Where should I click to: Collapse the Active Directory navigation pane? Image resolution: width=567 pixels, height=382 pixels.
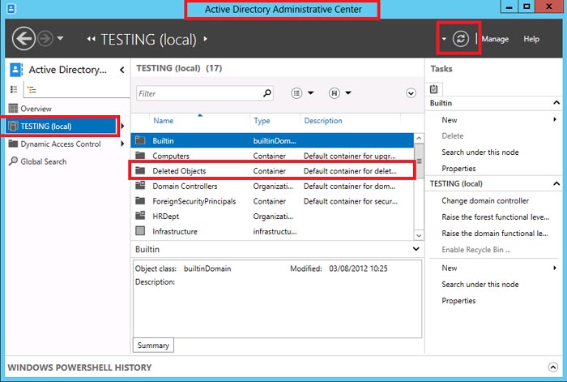click(122, 70)
